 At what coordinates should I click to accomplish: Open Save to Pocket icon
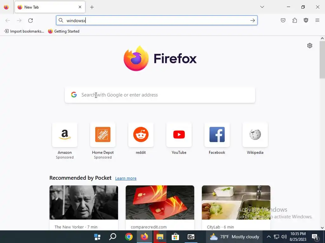283,20
